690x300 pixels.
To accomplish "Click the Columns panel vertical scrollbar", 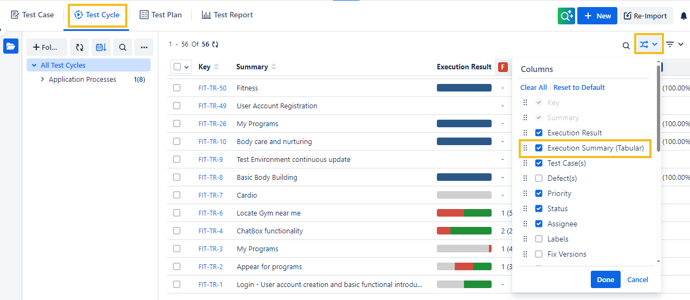I will coord(659,108).
